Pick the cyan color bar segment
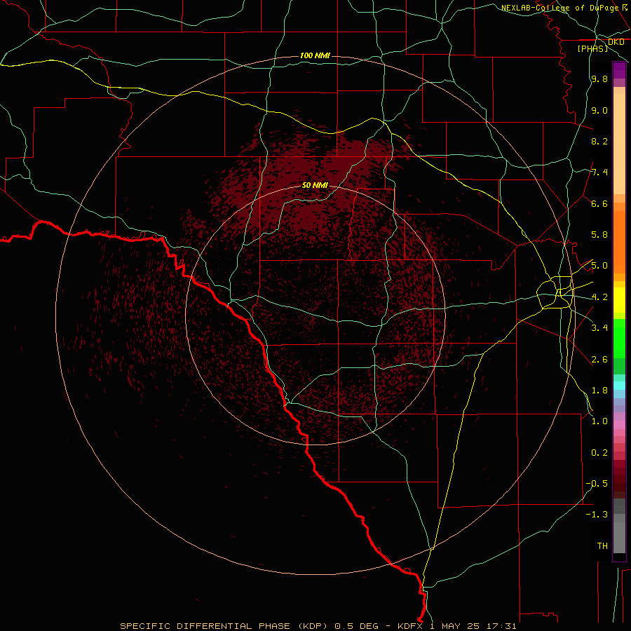Screen dimensions: 631x631 coord(619,386)
